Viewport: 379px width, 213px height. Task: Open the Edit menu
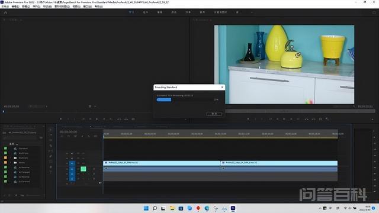click(15, 7)
